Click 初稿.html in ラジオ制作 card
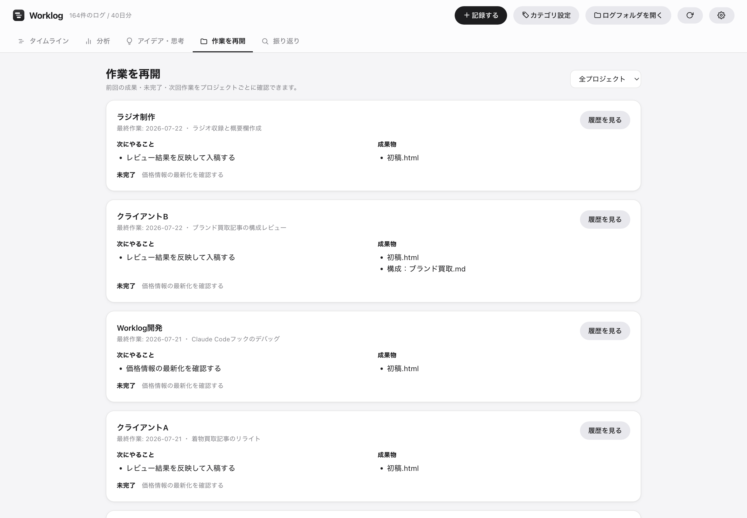Image resolution: width=747 pixels, height=518 pixels. click(403, 158)
